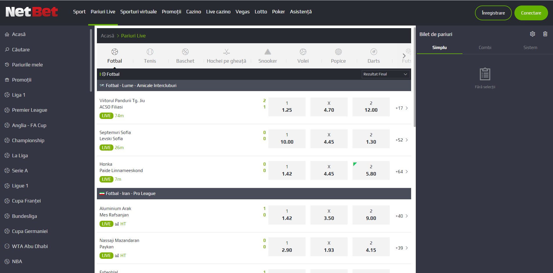Click the left sidebar scrollbar

coord(91,60)
